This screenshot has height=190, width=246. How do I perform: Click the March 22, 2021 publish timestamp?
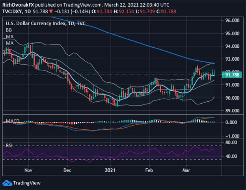pyautogui.click(x=137, y=5)
